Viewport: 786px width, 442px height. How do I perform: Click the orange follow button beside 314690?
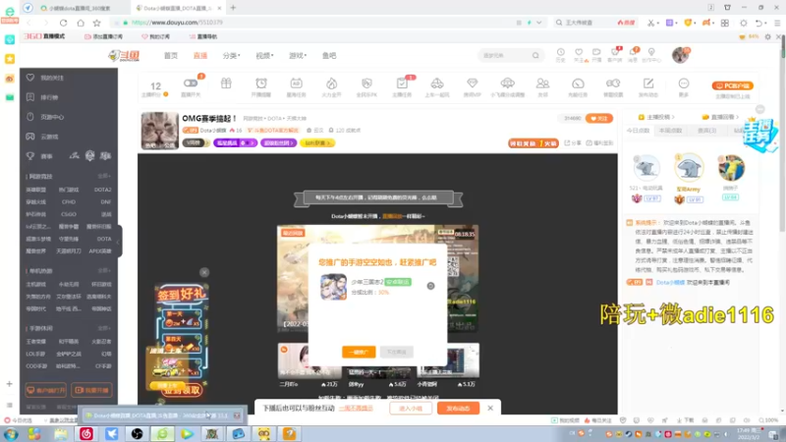click(x=599, y=118)
